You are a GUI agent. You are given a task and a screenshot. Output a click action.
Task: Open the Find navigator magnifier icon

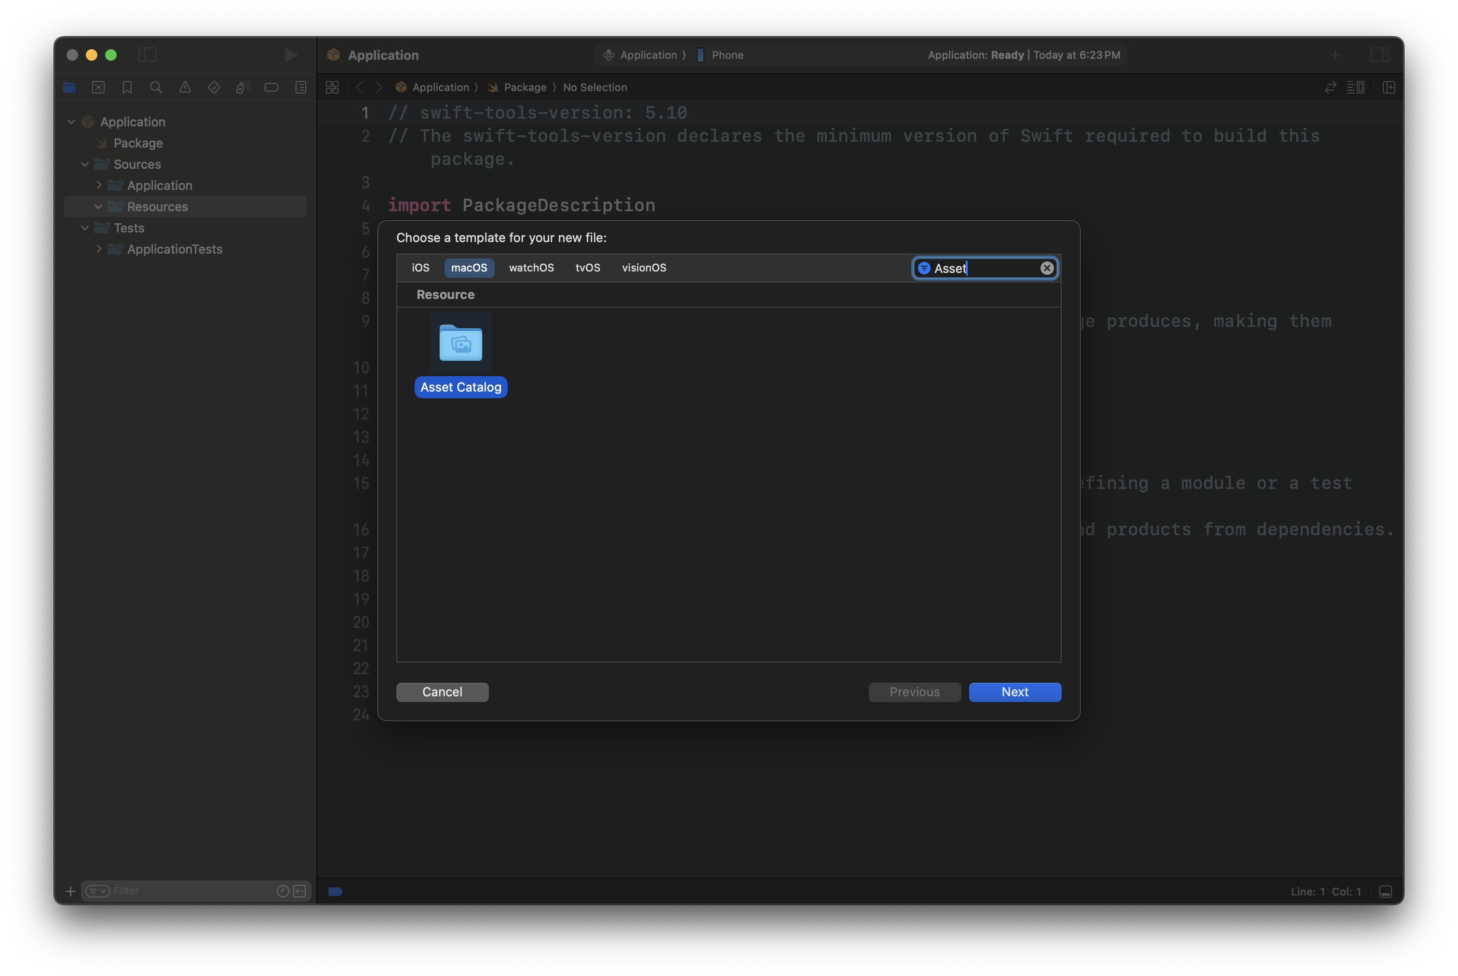(156, 88)
